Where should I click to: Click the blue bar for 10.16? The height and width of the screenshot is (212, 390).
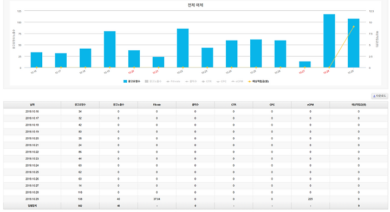pos(37,60)
